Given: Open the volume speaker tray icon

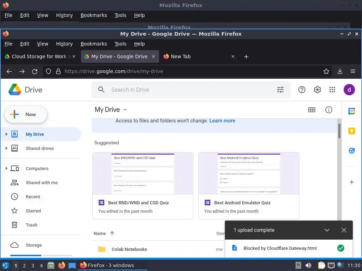Looking at the screenshot, I should tap(308, 265).
